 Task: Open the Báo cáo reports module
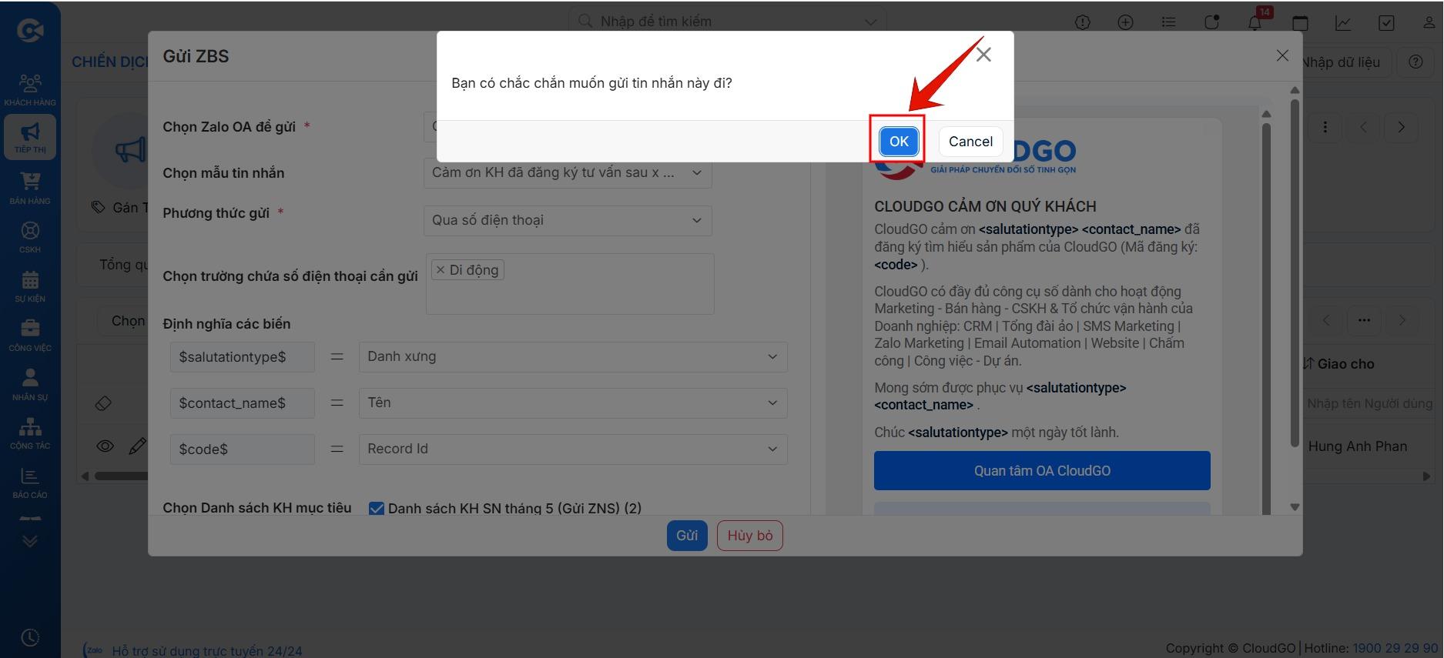point(30,483)
